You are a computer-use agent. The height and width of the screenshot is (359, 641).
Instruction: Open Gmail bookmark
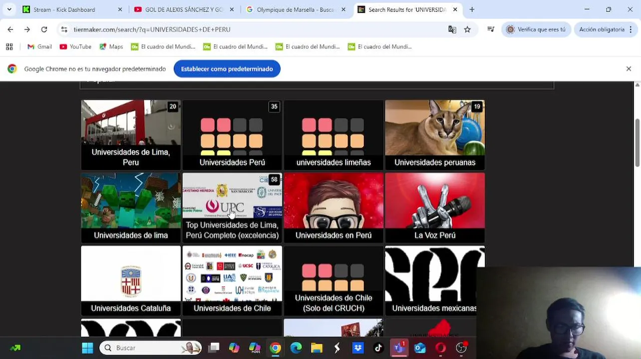[x=39, y=46]
